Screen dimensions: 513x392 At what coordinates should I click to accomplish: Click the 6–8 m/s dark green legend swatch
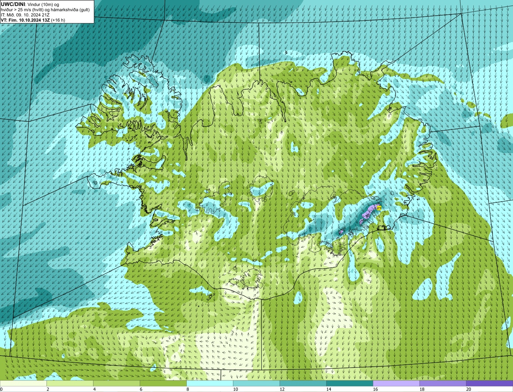click(163, 383)
